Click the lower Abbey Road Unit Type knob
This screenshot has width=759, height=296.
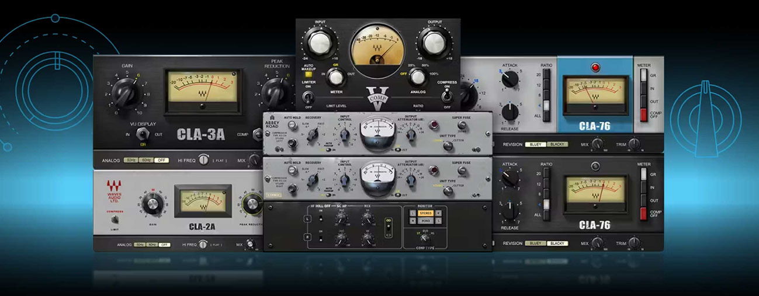448,190
